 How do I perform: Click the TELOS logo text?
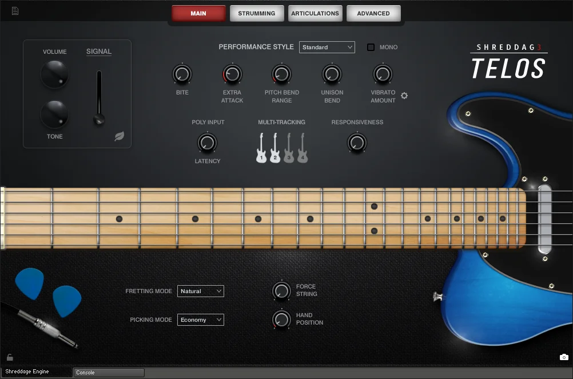coord(508,68)
